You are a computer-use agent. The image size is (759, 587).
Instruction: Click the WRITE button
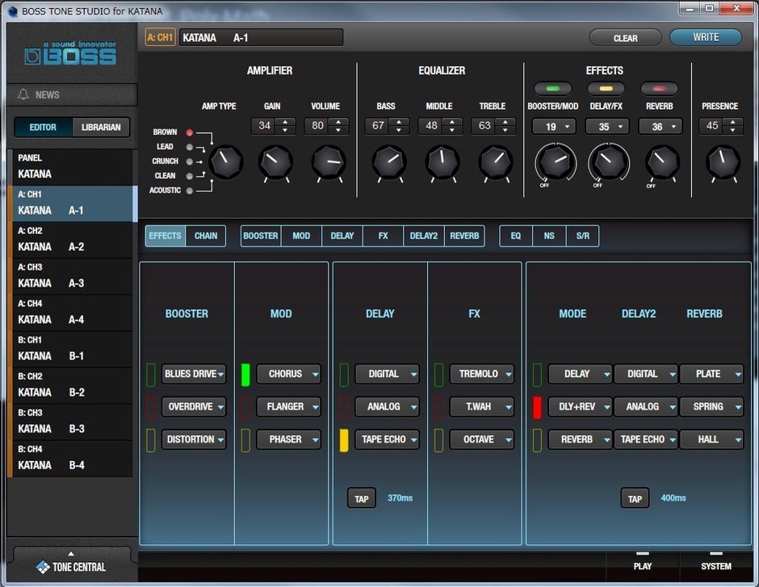[x=705, y=37]
